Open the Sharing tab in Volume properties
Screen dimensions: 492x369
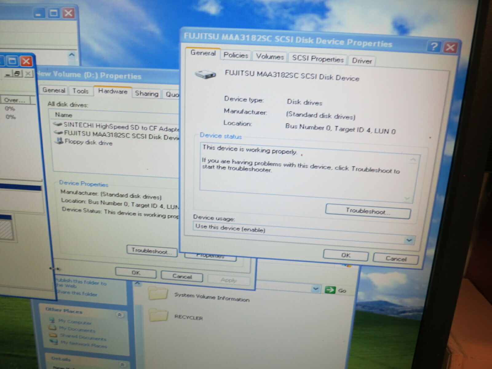[147, 93]
